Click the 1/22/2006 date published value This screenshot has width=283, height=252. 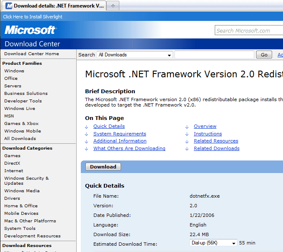pyautogui.click(x=202, y=215)
